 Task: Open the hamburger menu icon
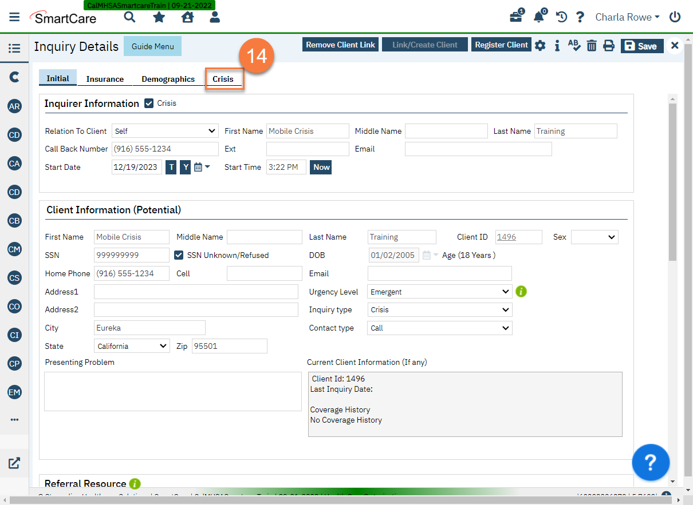(x=14, y=17)
